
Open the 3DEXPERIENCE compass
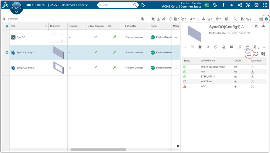[x=16, y=8]
